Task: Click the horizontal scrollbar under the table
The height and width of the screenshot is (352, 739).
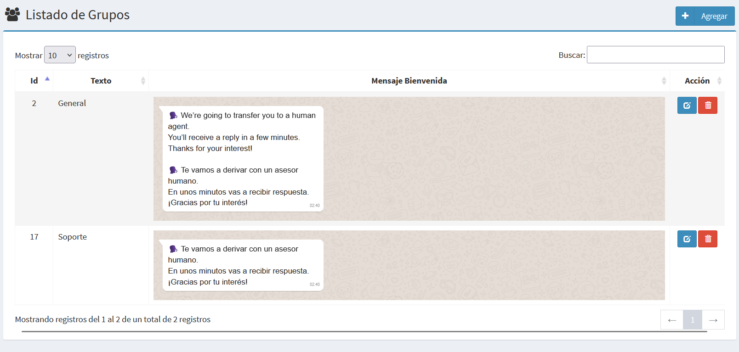Action: [364, 331]
